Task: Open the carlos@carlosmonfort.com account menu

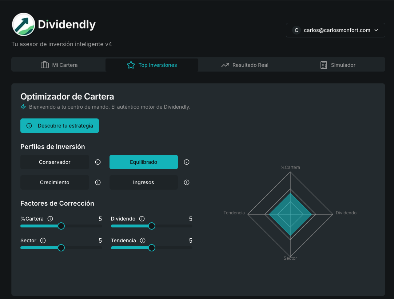Action: (335, 30)
